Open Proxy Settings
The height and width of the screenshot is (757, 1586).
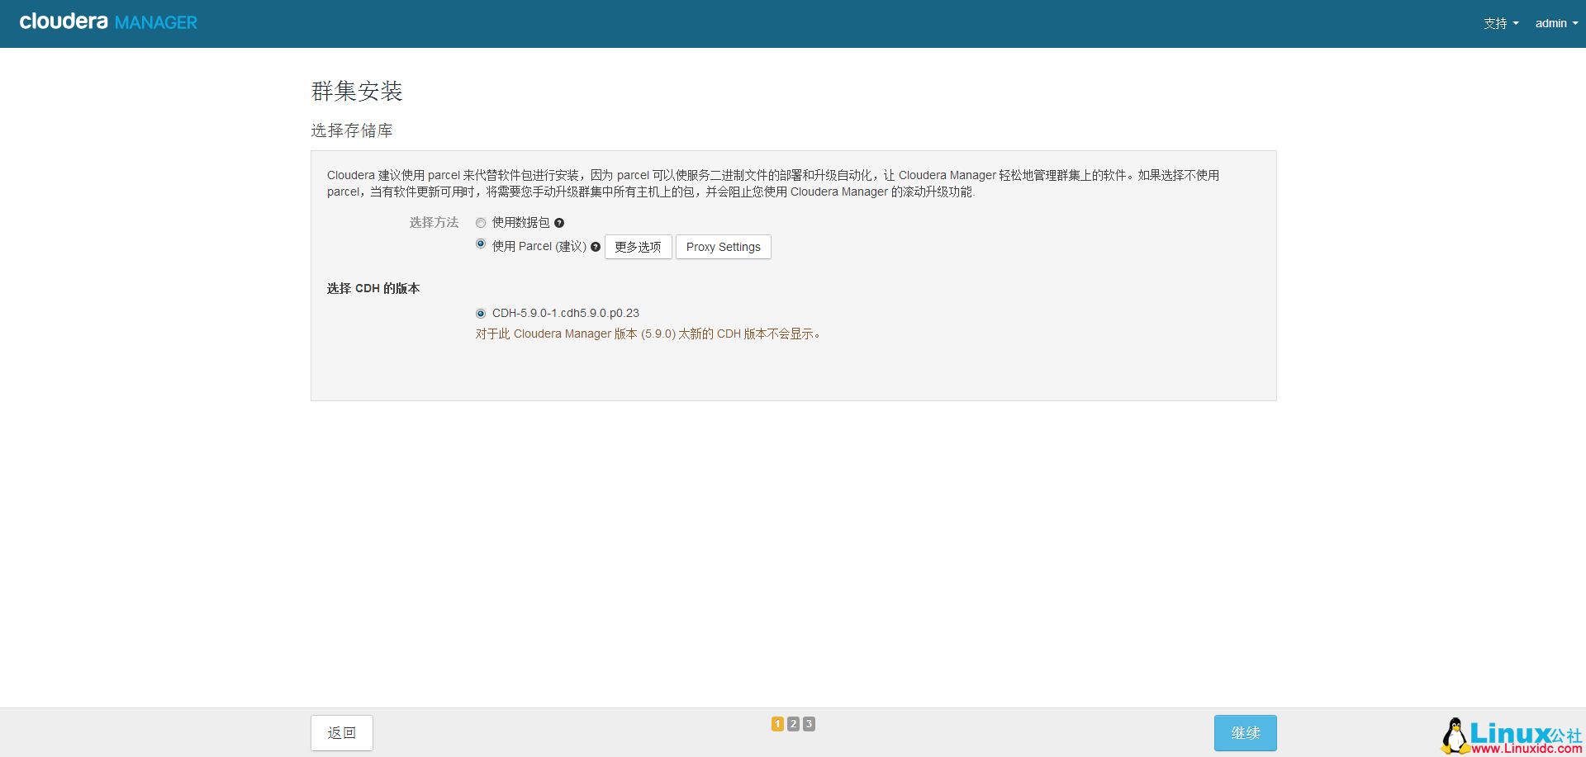pyautogui.click(x=723, y=247)
